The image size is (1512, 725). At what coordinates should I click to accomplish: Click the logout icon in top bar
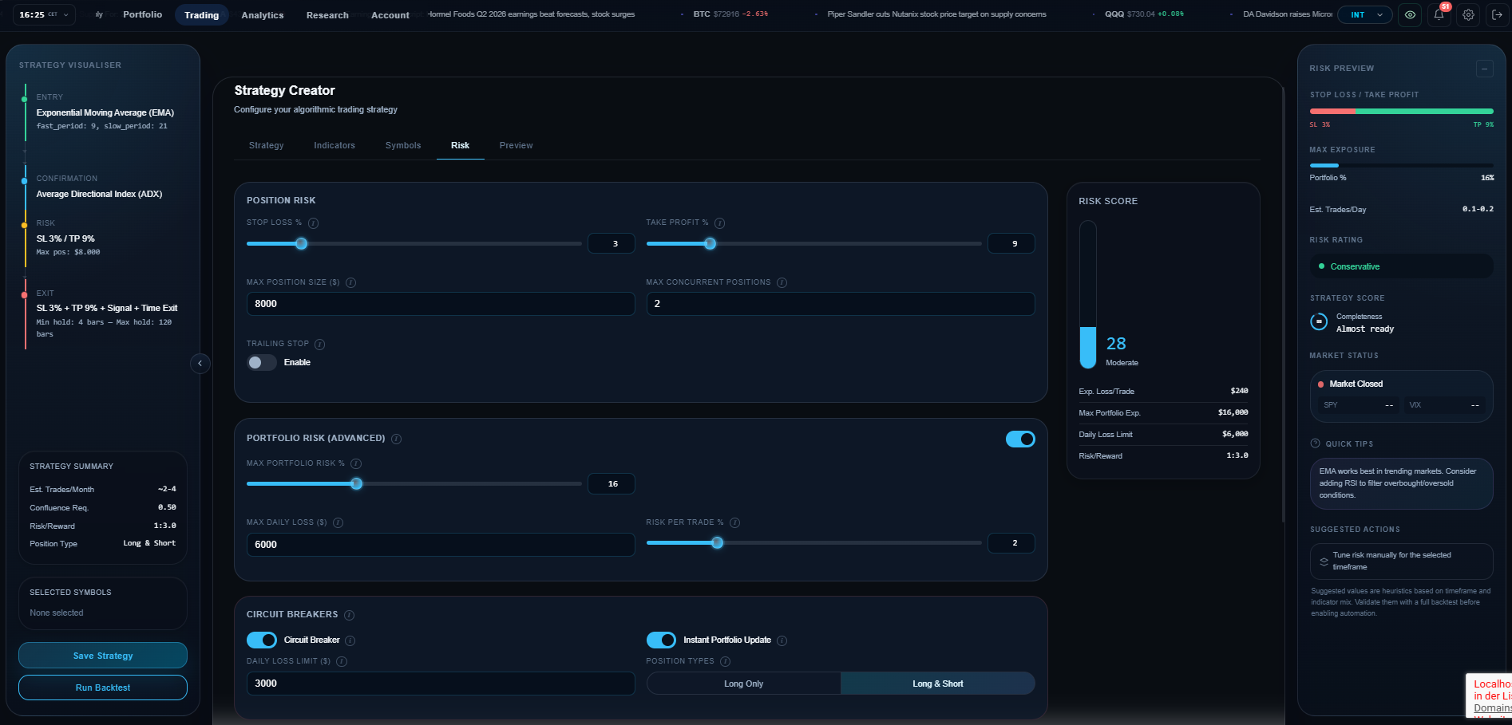pyautogui.click(x=1497, y=14)
